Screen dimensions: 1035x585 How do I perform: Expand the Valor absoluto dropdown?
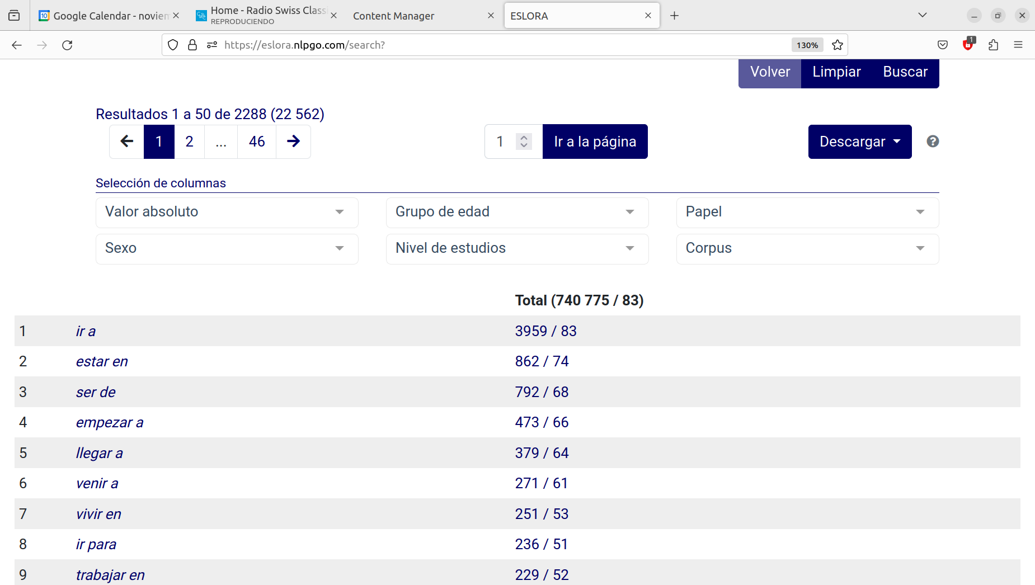[227, 212]
